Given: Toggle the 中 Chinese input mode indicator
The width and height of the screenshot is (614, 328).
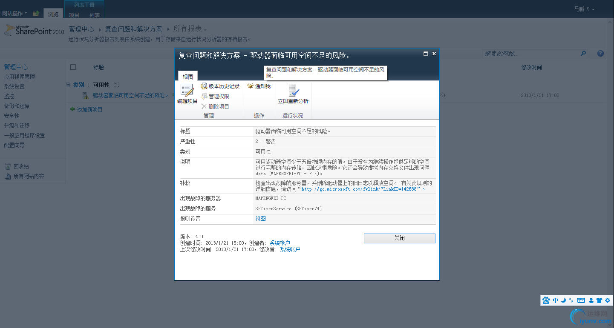Looking at the screenshot, I should (556, 300).
